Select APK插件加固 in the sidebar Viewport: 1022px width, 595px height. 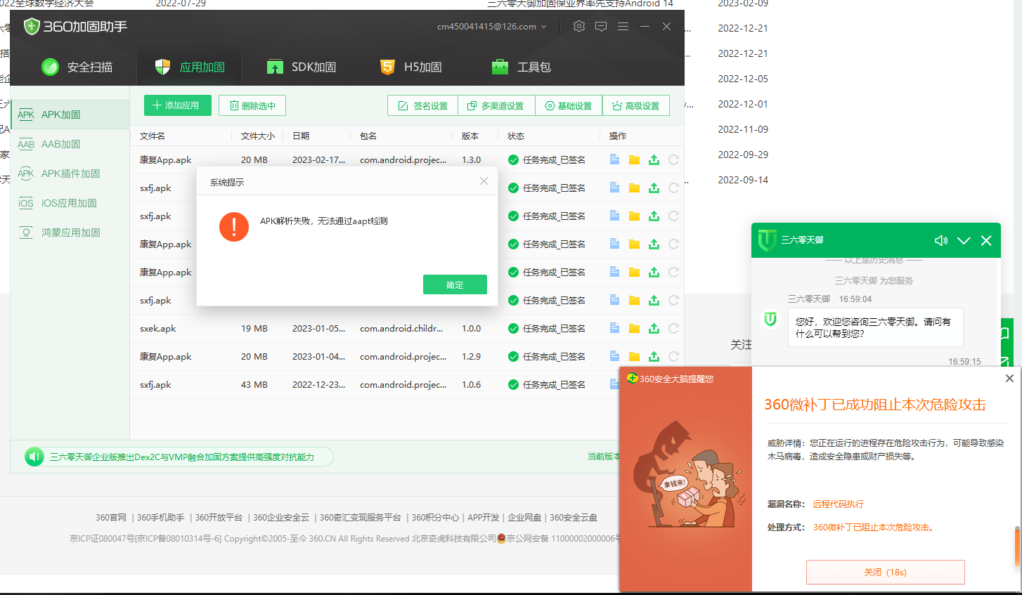(x=70, y=174)
